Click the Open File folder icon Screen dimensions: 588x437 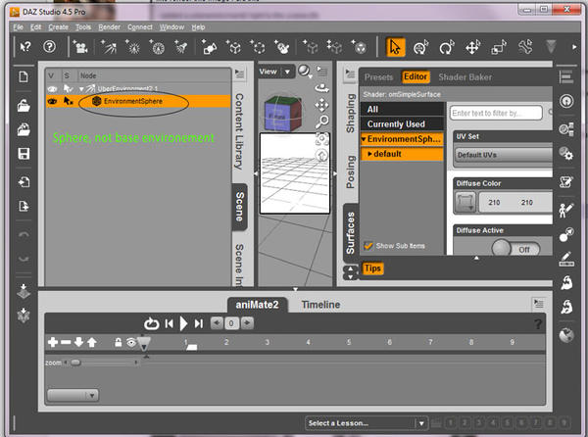pos(24,106)
